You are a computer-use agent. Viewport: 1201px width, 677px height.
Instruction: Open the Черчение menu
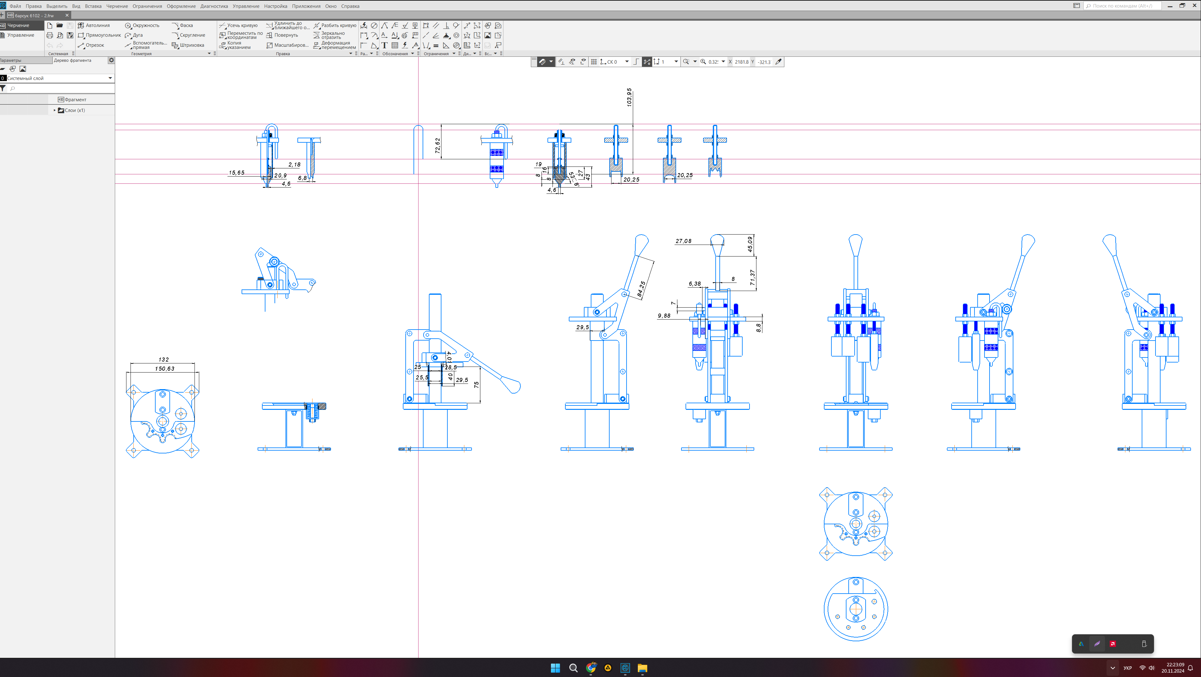[117, 6]
